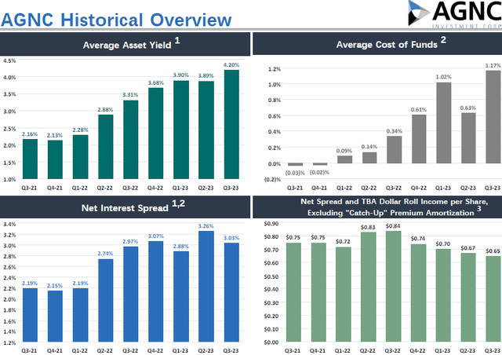
Task: Click the Q4-21 label under Net Interest Spread
Action: 54,351
